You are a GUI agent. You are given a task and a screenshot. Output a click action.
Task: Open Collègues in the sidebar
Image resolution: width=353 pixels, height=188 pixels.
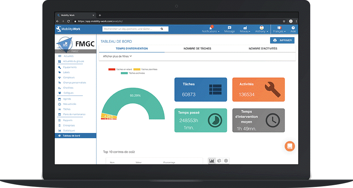[68, 93]
